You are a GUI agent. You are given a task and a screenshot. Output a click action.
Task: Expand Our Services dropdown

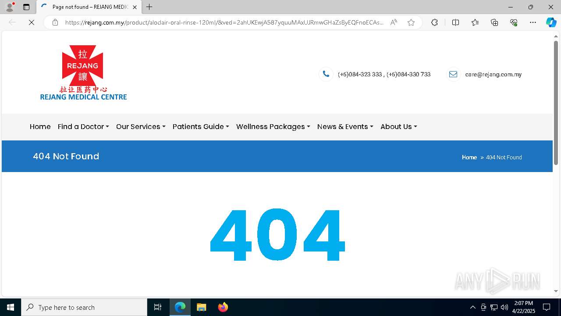(x=141, y=126)
